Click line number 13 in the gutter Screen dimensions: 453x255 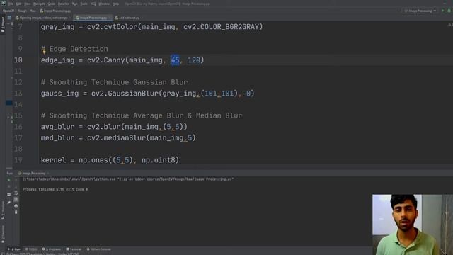click(x=18, y=93)
